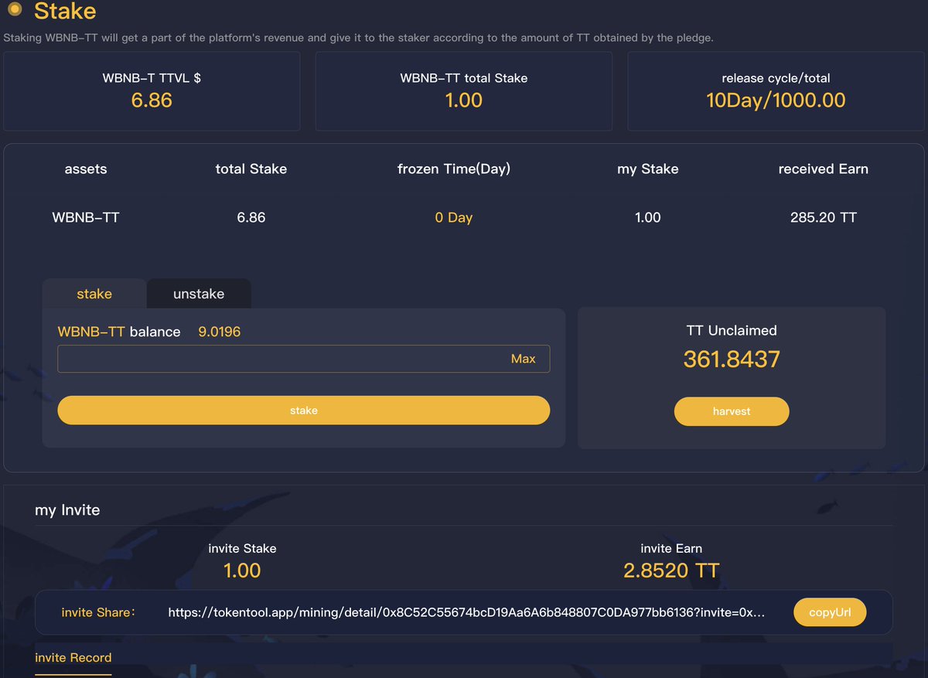Click the my Invite section heading

[67, 510]
